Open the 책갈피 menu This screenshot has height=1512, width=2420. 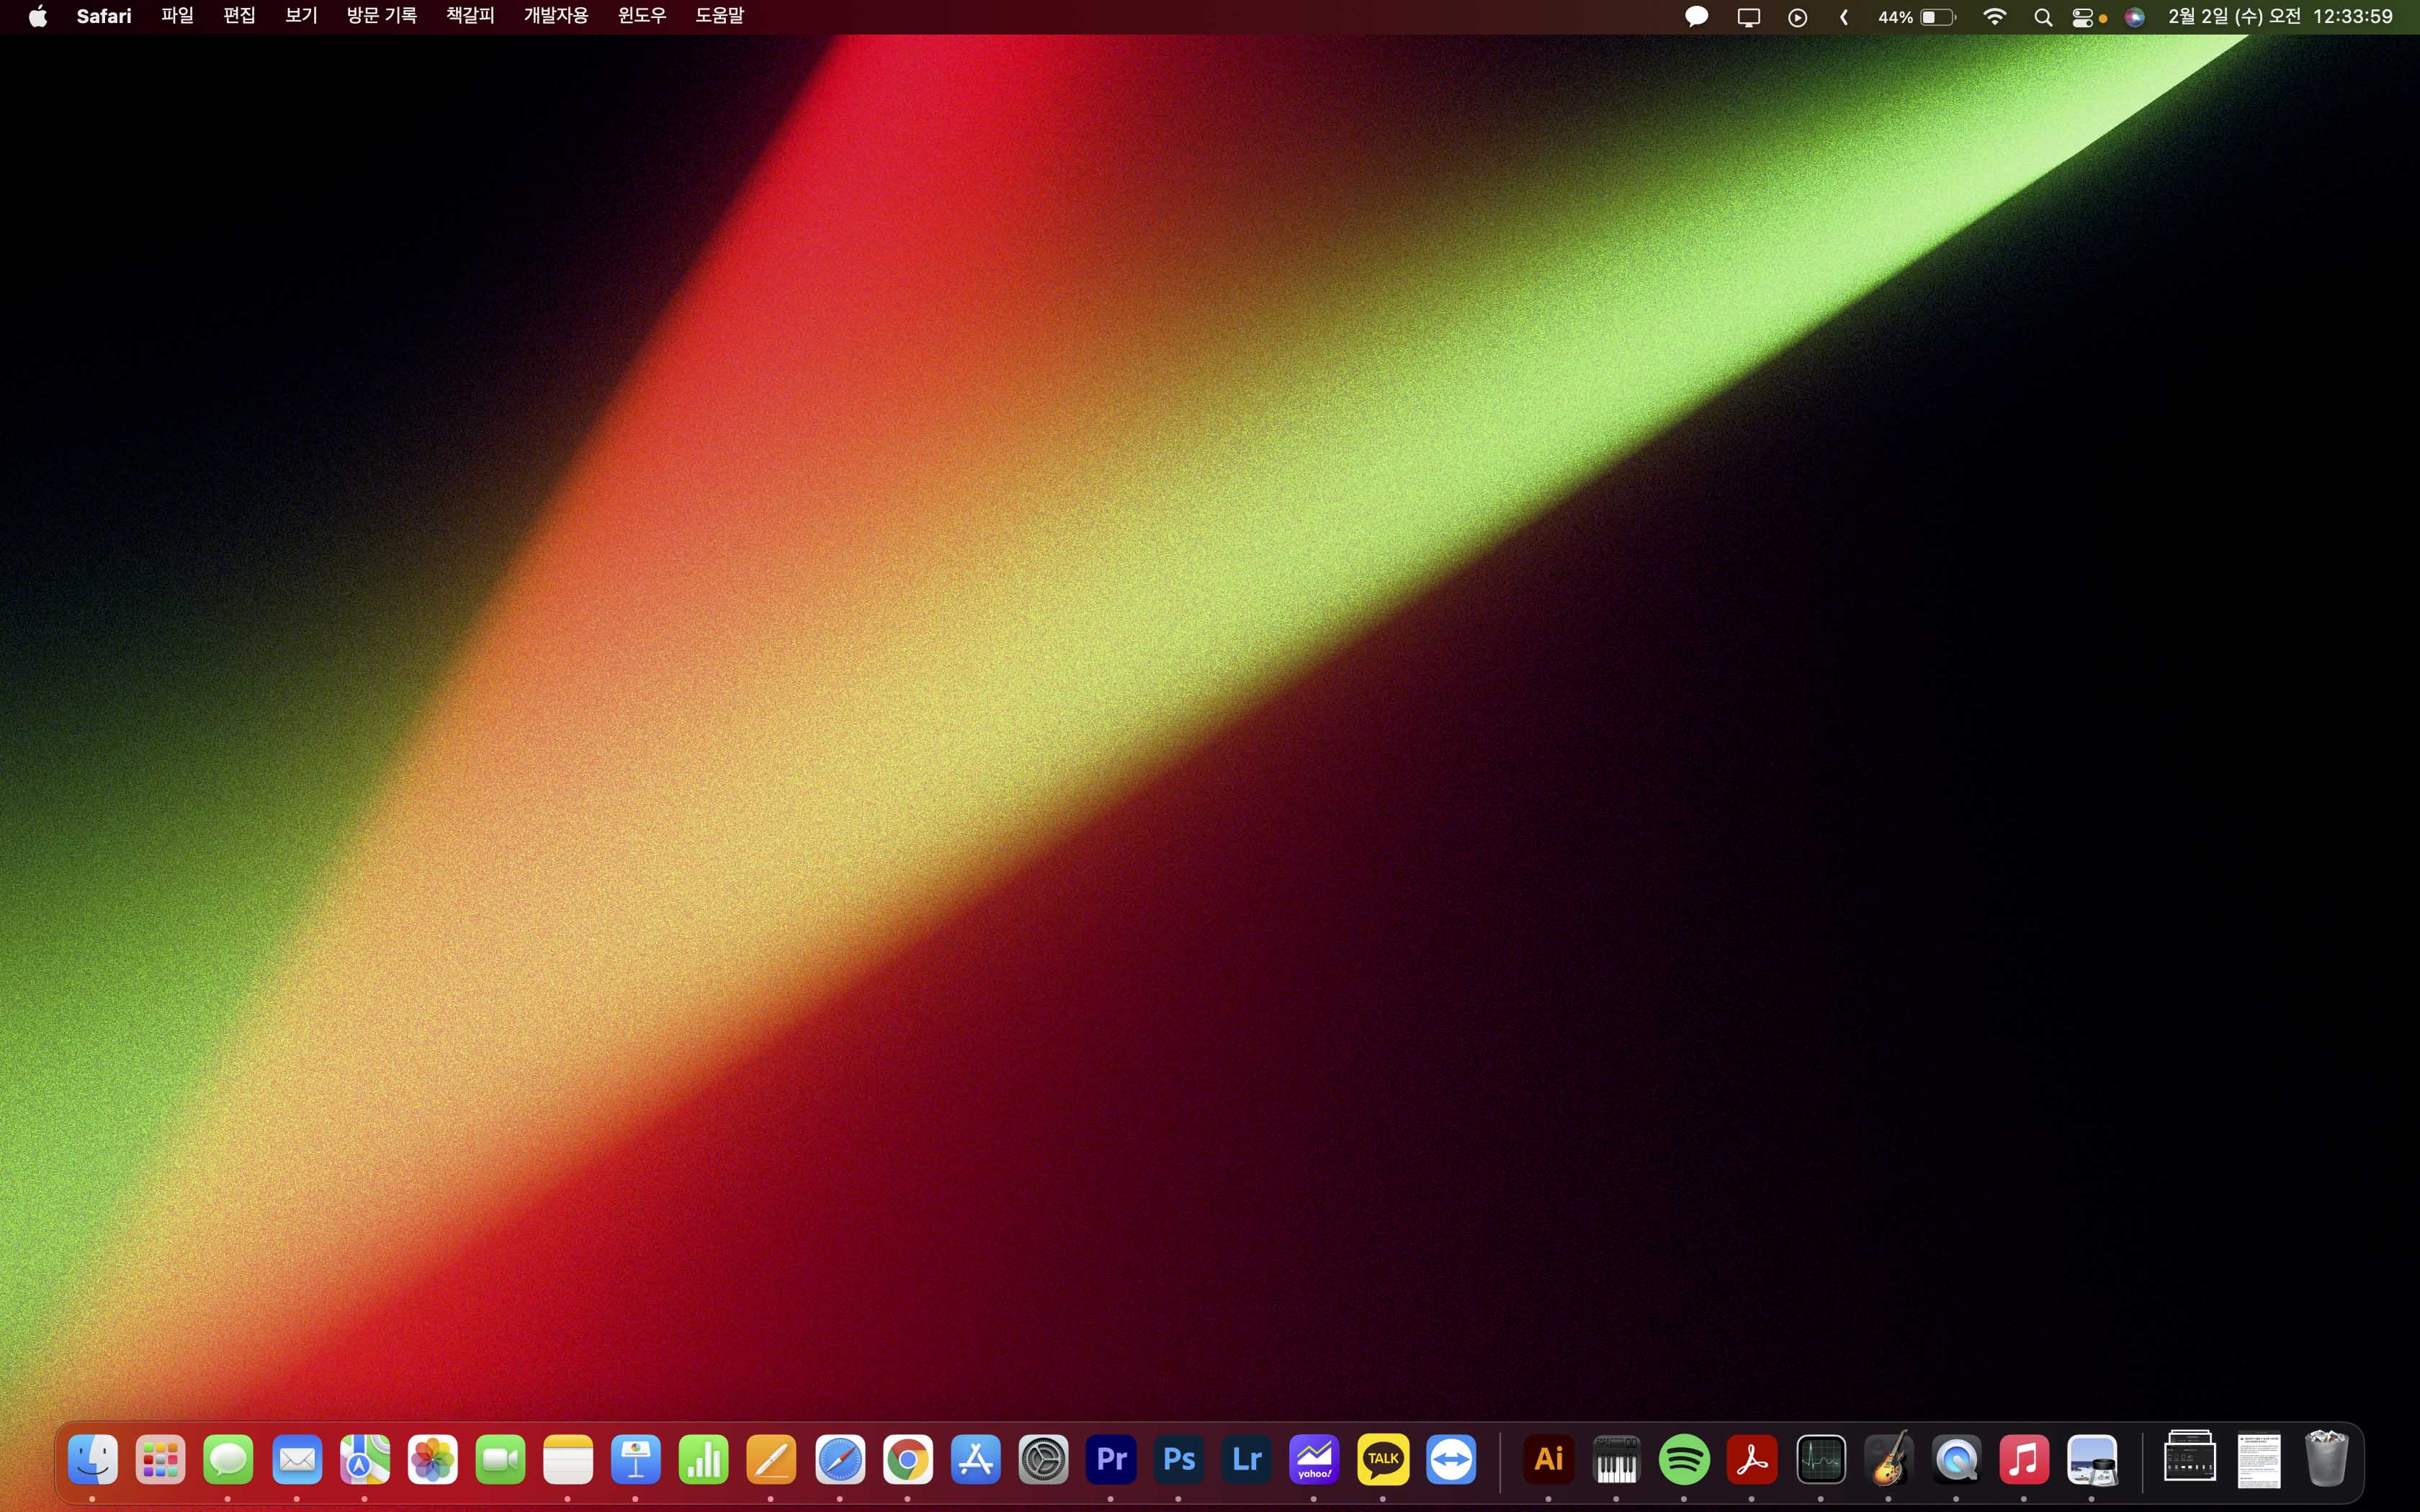470,17
